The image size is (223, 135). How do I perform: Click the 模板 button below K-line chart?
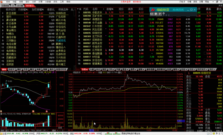[x=54, y=131]
